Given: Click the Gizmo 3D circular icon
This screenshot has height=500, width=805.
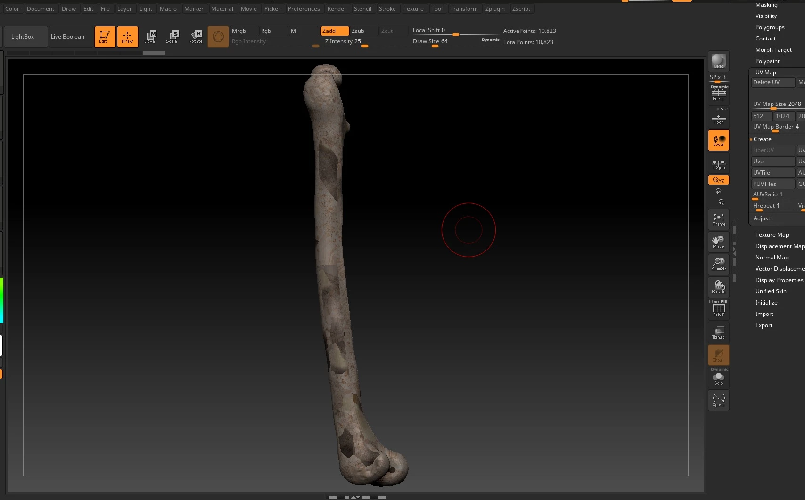Looking at the screenshot, I should coord(218,37).
